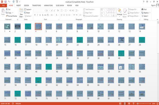Open PowerPoint Help question mark
The height and width of the screenshot is (105, 159).
144,2
